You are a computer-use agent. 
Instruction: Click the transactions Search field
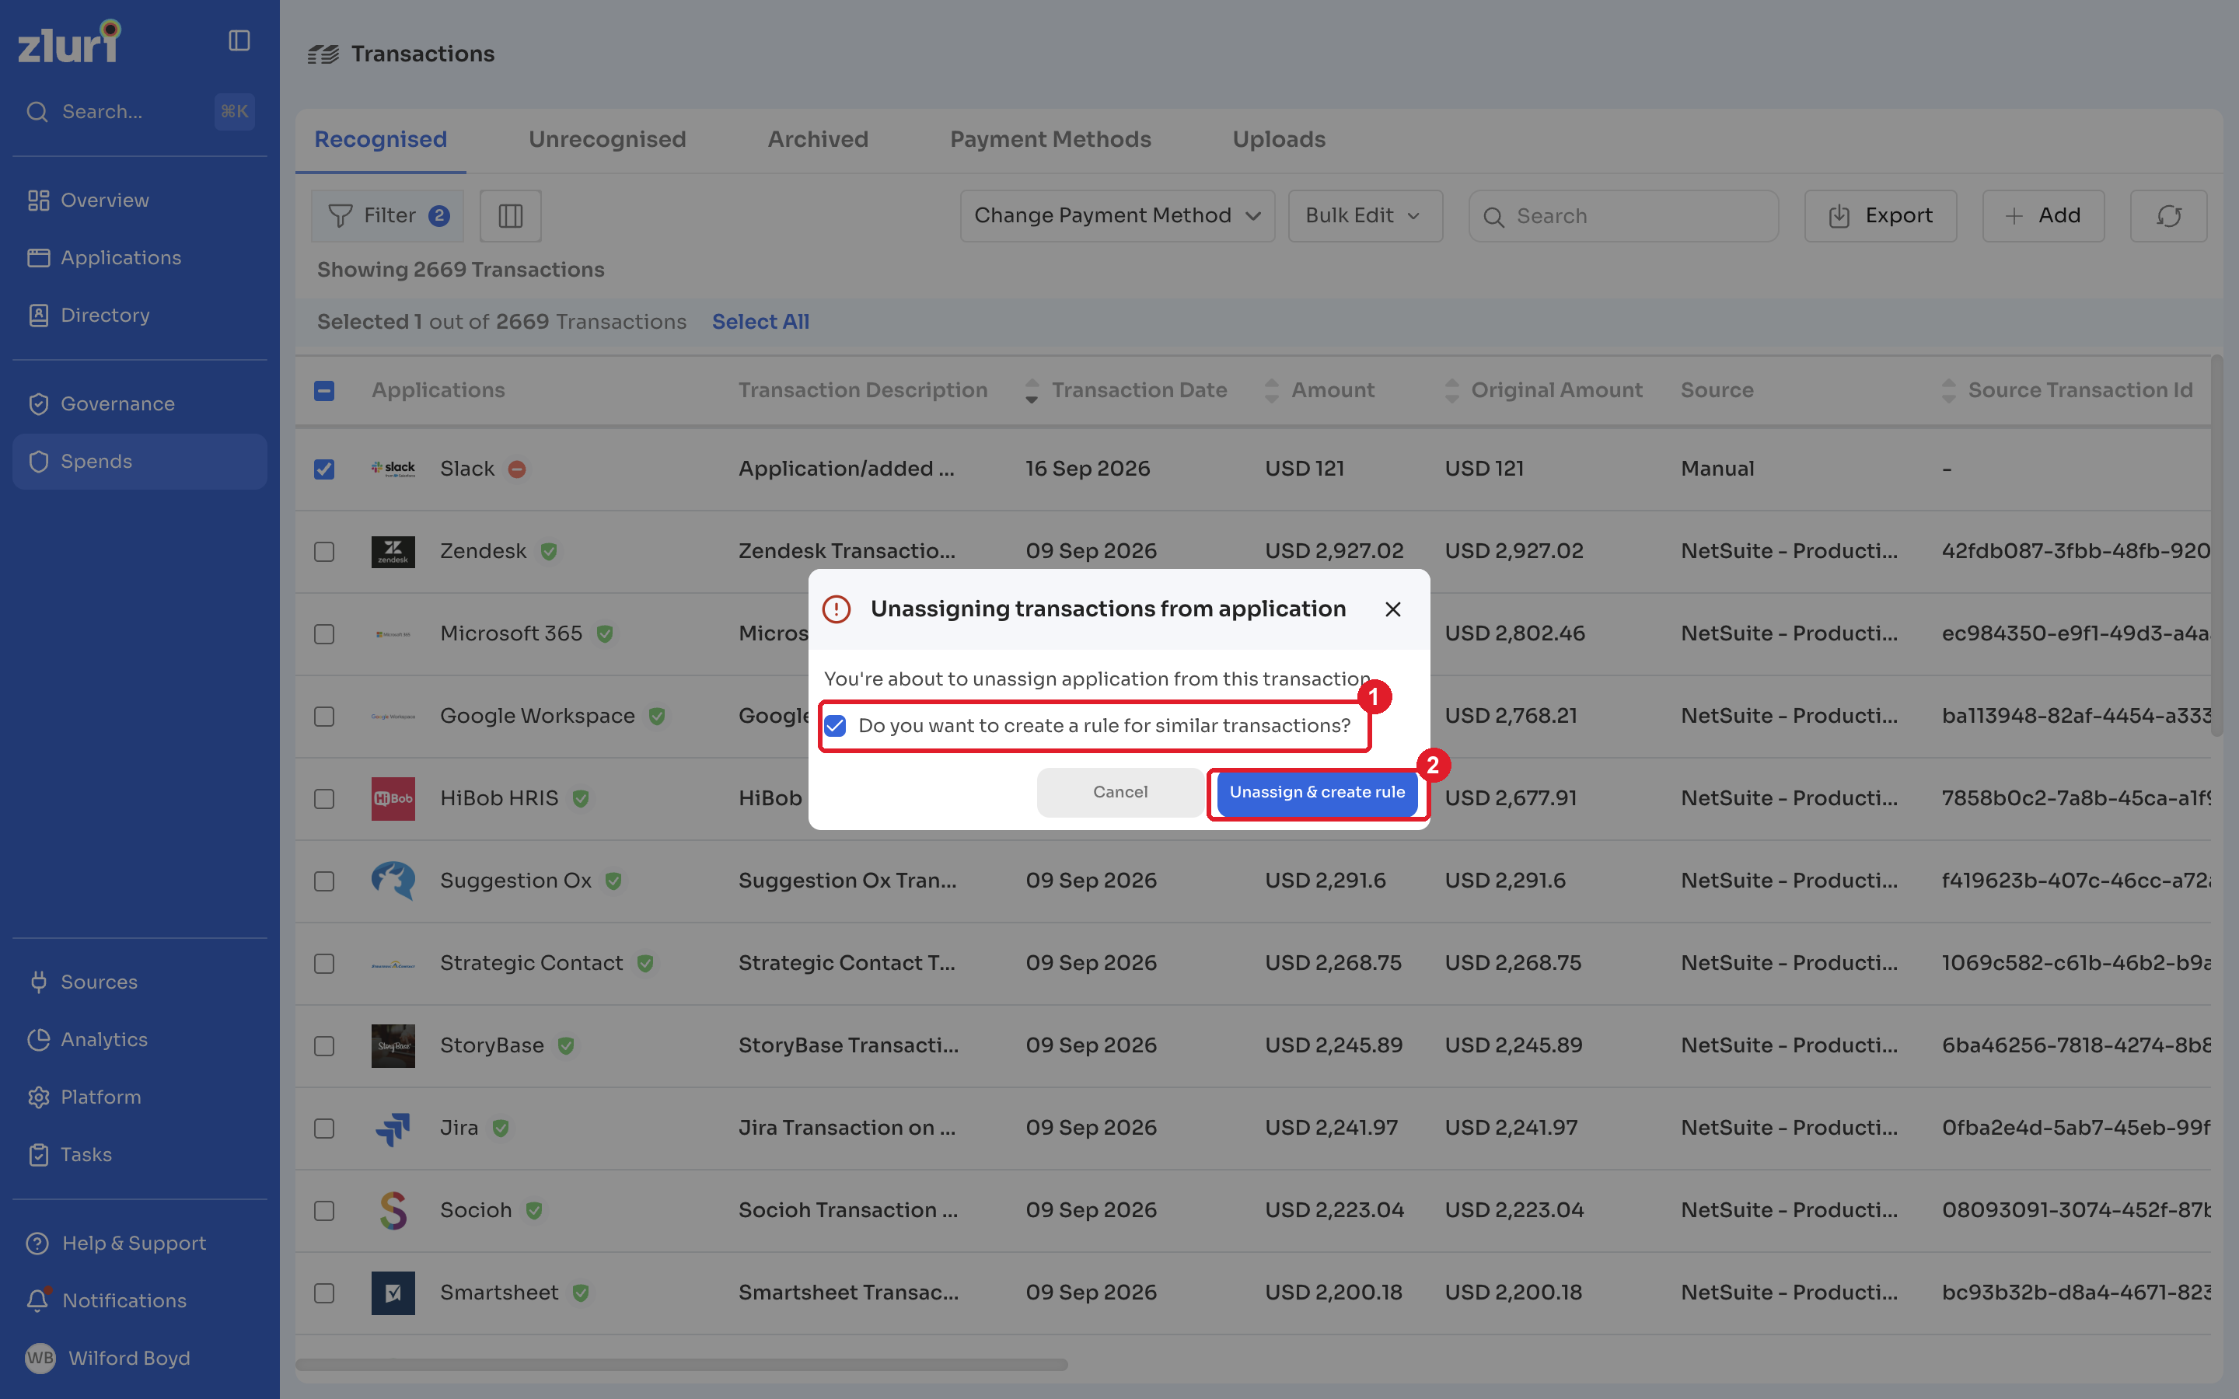(x=1622, y=215)
